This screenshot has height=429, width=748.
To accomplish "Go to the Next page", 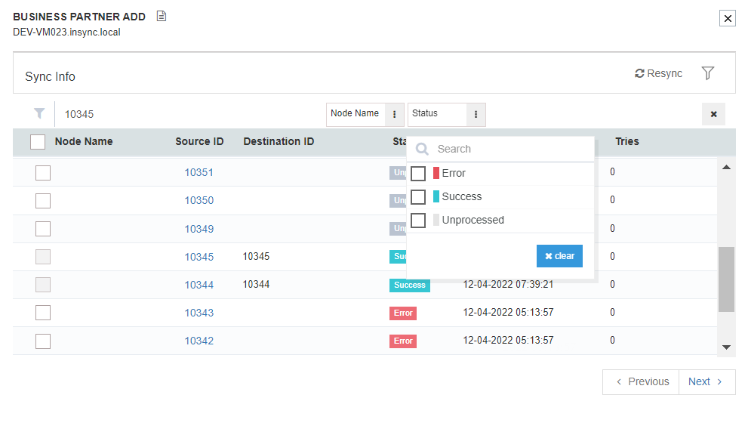I will click(706, 381).
